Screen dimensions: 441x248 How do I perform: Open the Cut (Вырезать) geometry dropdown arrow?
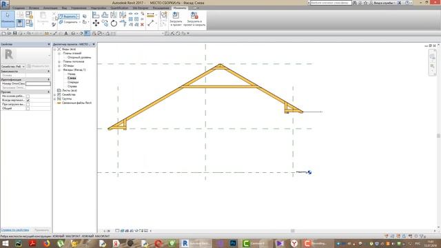[x=78, y=17]
